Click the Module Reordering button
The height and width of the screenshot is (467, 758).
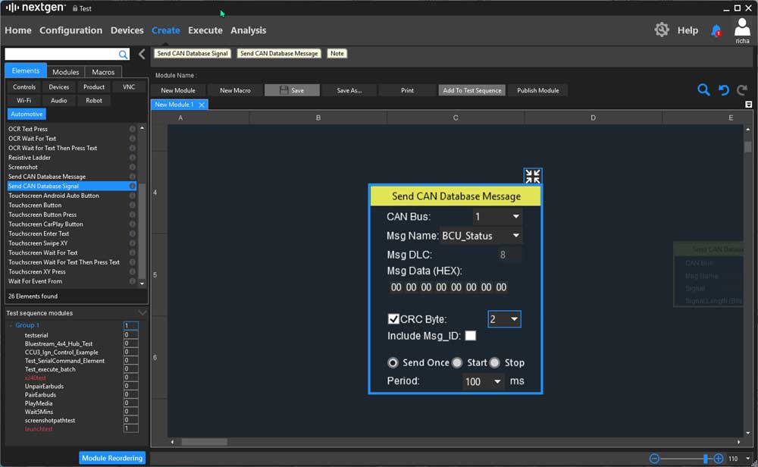(112, 458)
